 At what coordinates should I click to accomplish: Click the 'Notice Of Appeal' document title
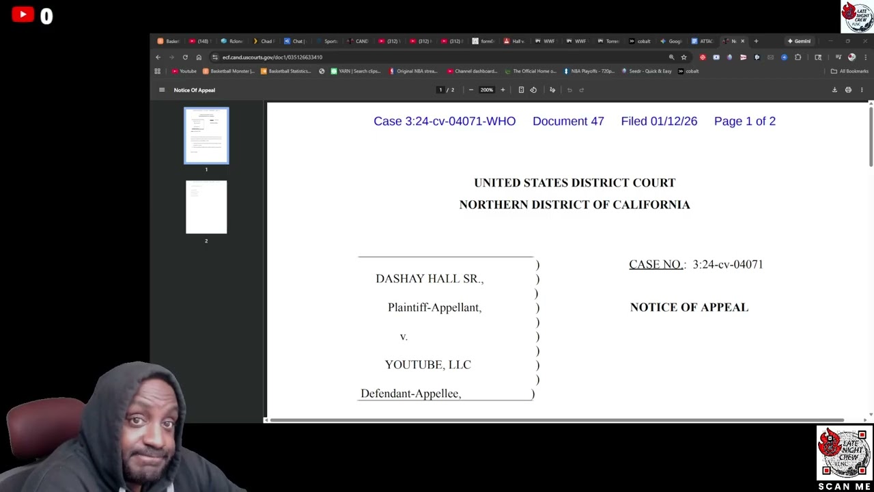tap(194, 90)
